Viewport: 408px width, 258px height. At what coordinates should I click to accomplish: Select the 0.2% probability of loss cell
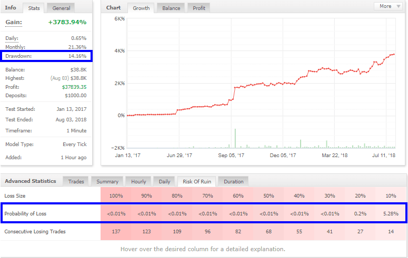point(361,213)
